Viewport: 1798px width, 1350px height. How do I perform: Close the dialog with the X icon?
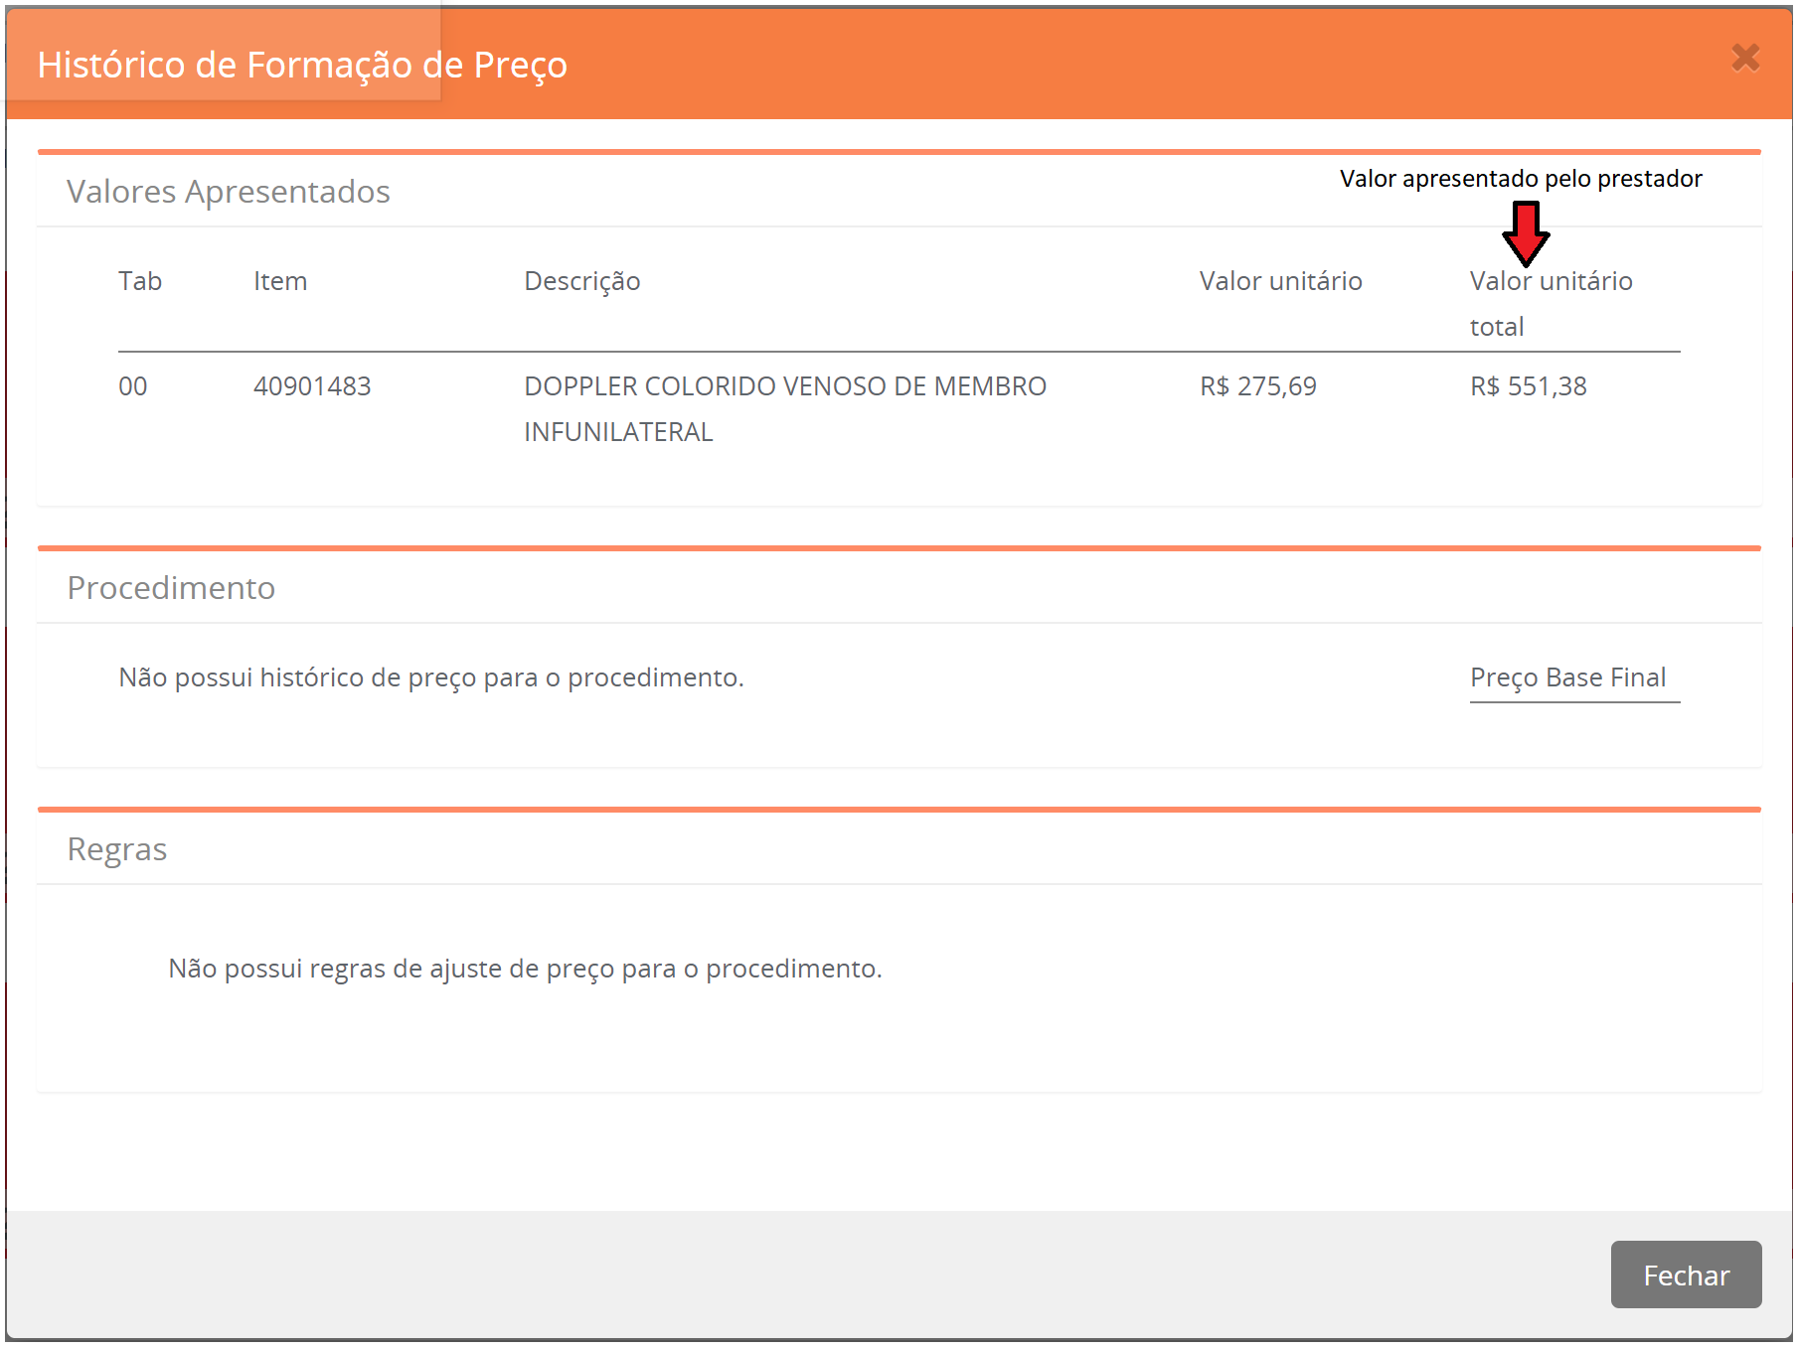[x=1744, y=58]
